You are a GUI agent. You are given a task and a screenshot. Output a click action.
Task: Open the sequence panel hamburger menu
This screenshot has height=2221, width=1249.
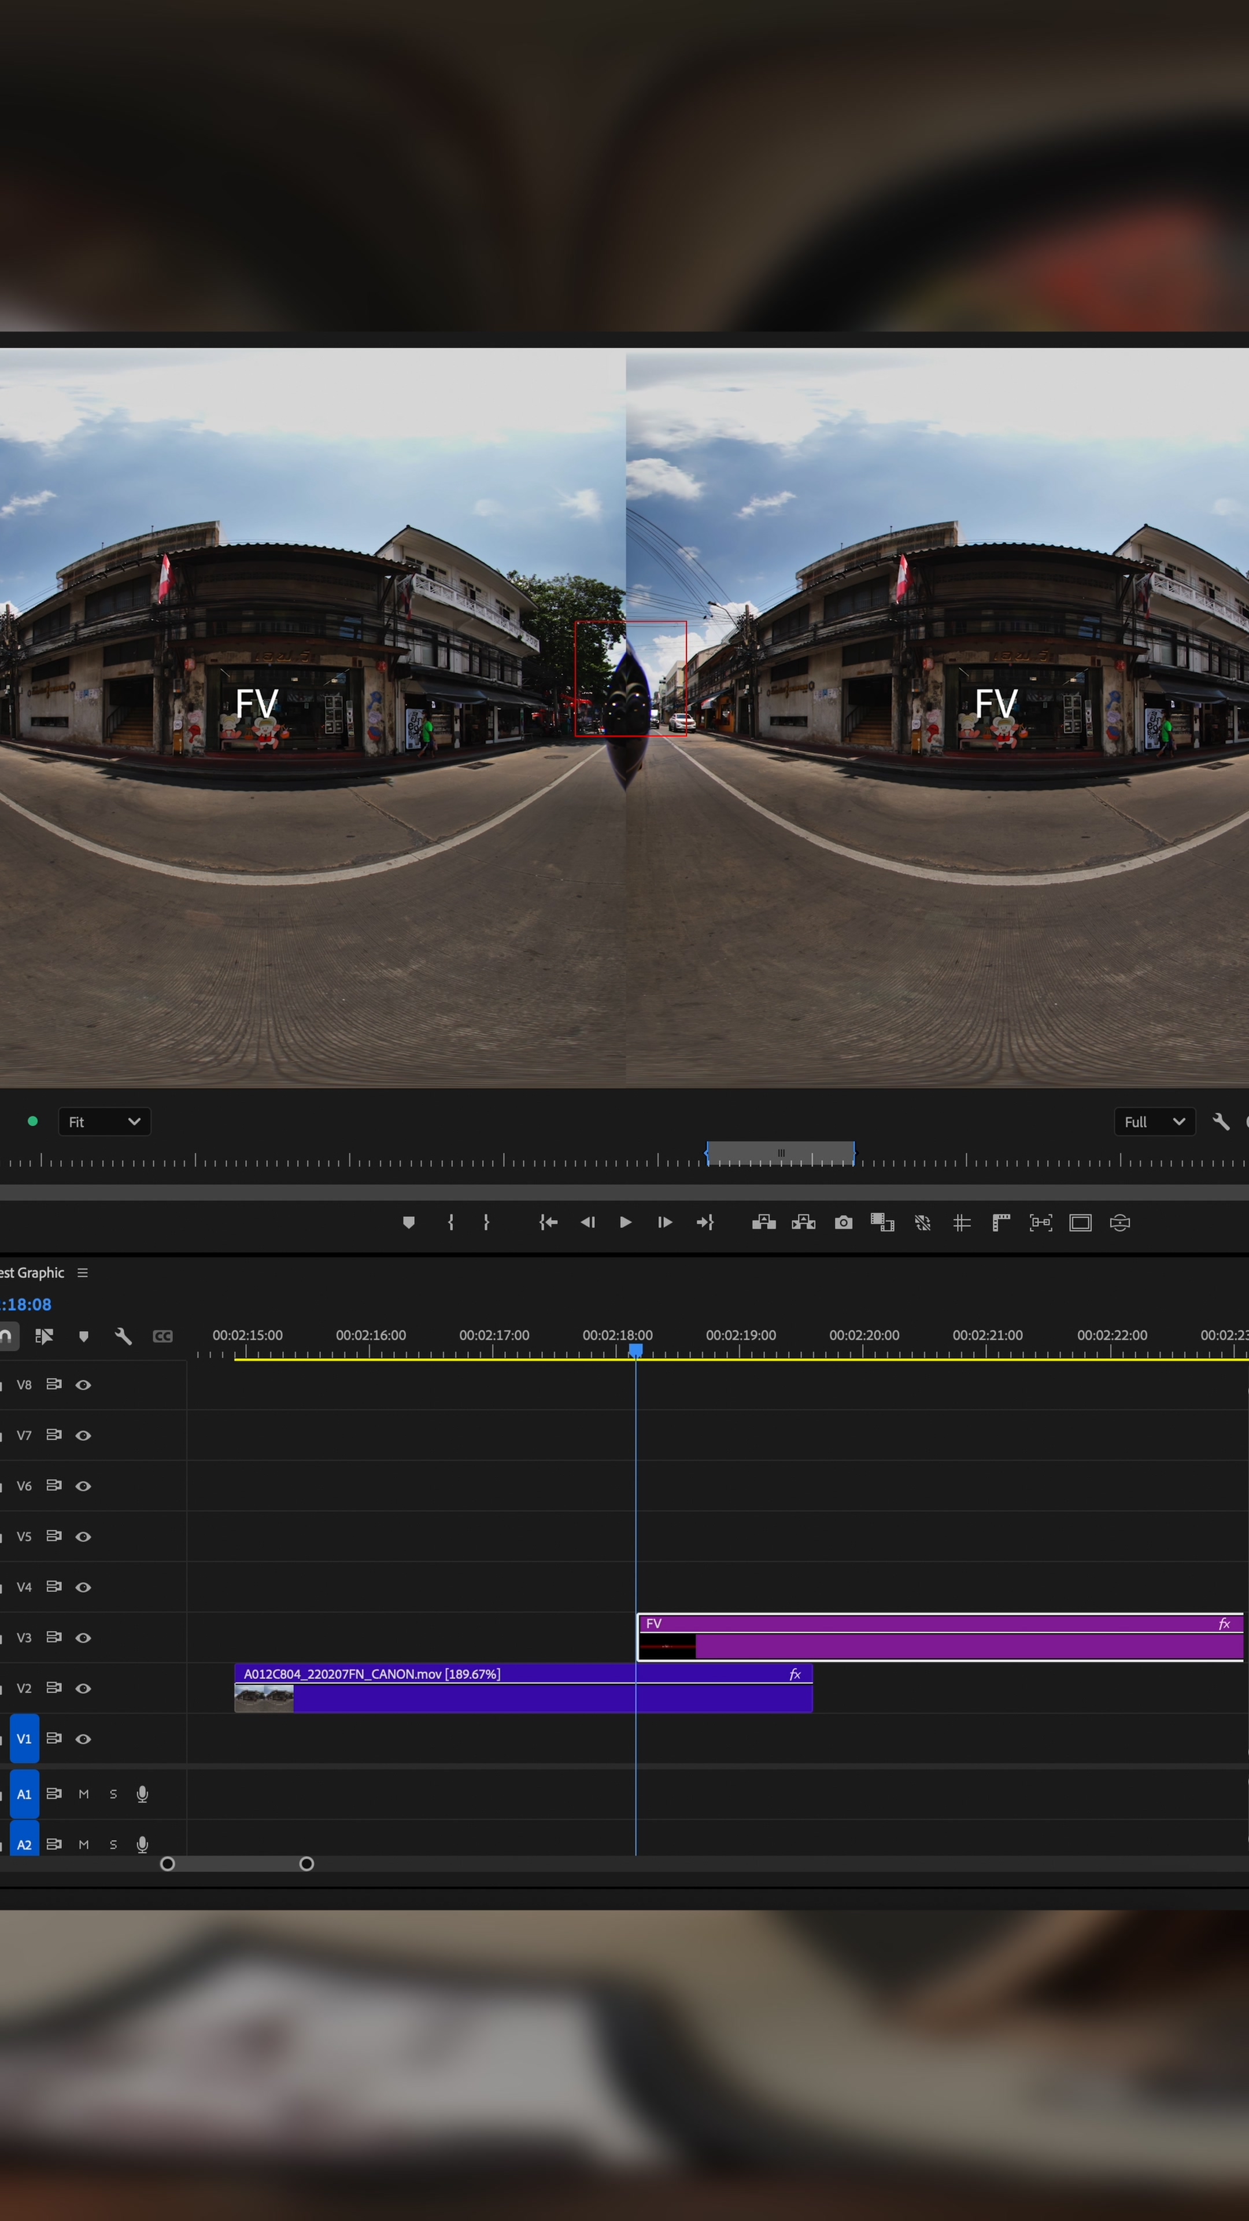[x=83, y=1272]
